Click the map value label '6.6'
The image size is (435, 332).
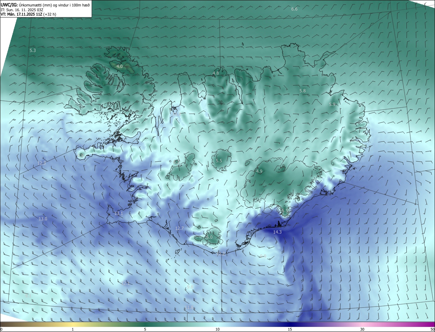[294, 9]
